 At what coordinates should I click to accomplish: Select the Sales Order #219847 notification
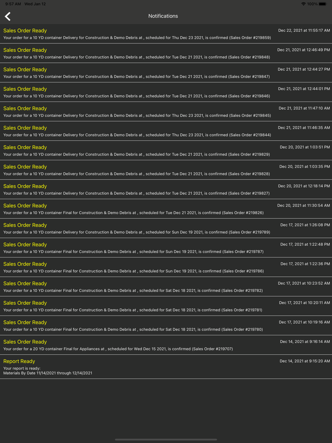166,73
